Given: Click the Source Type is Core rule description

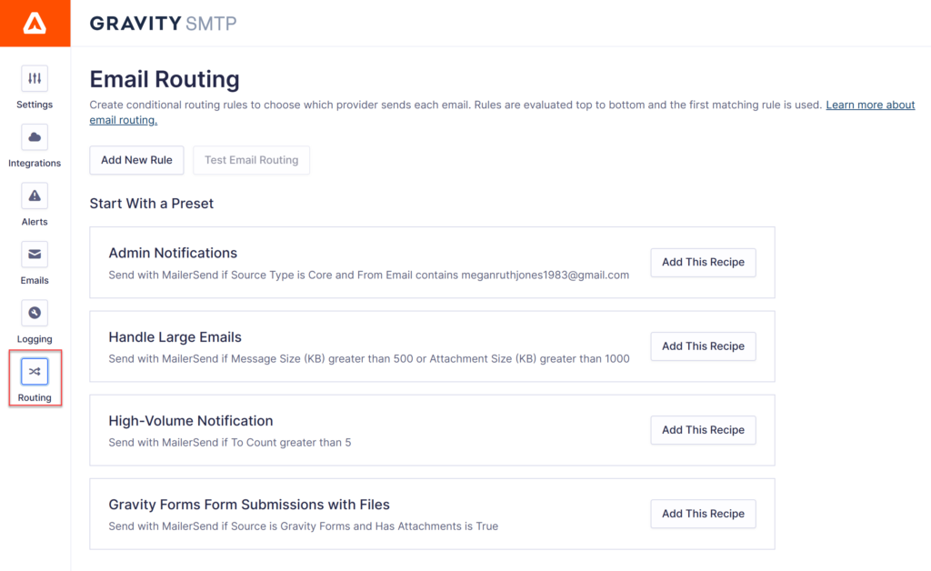Looking at the screenshot, I should point(369,275).
